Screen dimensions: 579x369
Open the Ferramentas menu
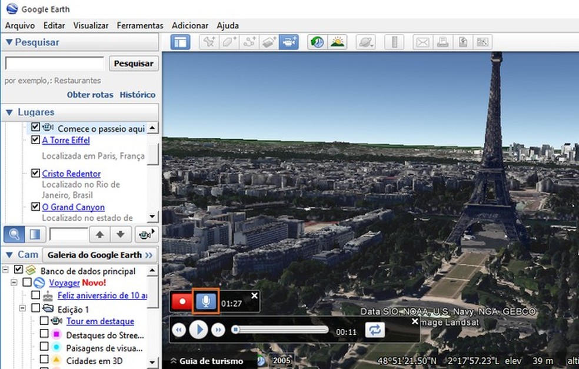(x=140, y=25)
